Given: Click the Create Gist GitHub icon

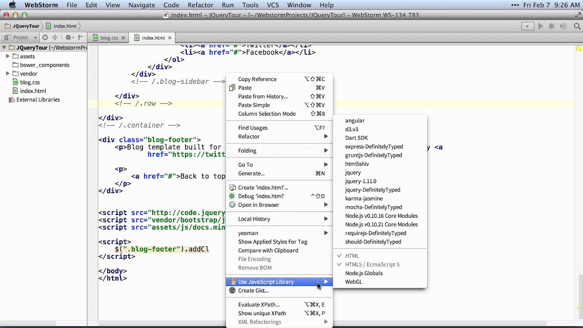Looking at the screenshot, I should tap(232, 290).
